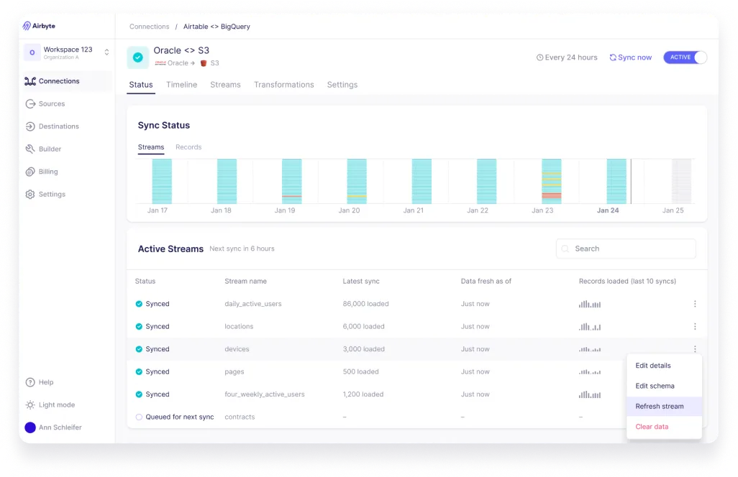This screenshot has width=738, height=477.
Task: Click Sync now
Action: (630, 57)
